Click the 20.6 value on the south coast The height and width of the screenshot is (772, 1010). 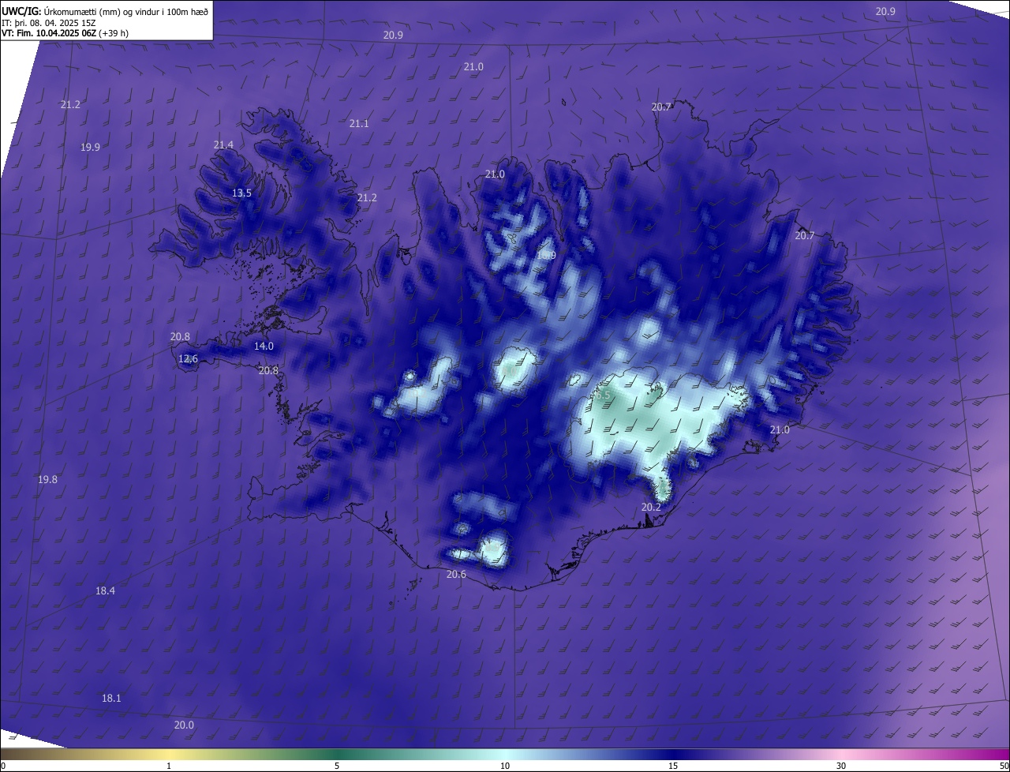click(456, 575)
